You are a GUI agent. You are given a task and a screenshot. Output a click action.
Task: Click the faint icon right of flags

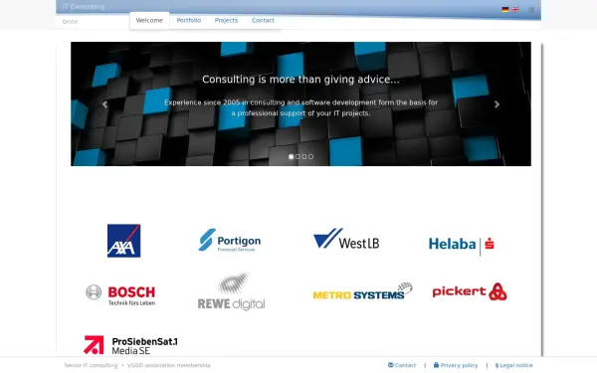pyautogui.click(x=531, y=10)
